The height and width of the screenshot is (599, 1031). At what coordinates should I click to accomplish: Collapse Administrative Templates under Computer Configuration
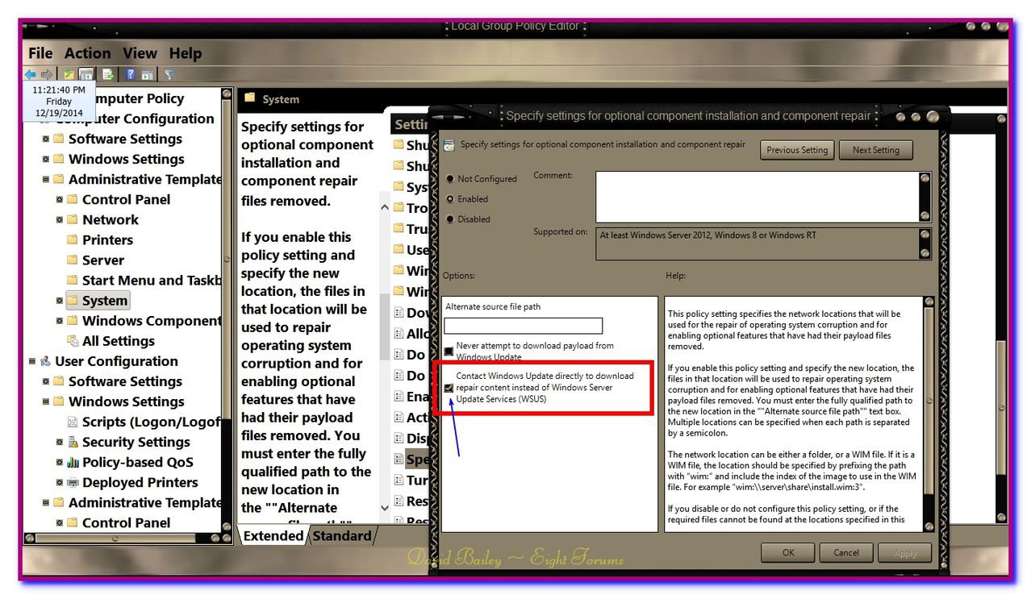[46, 179]
